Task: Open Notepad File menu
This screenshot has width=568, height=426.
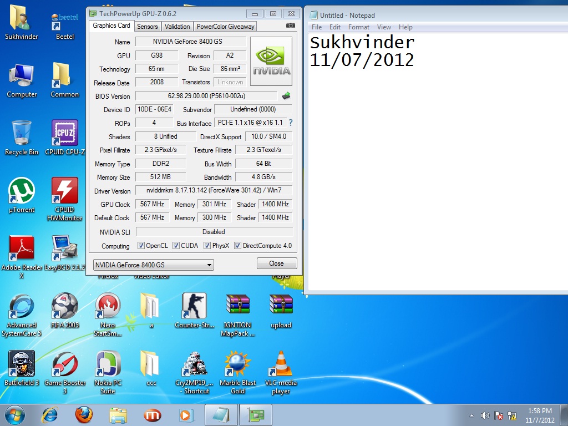Action: [x=317, y=27]
